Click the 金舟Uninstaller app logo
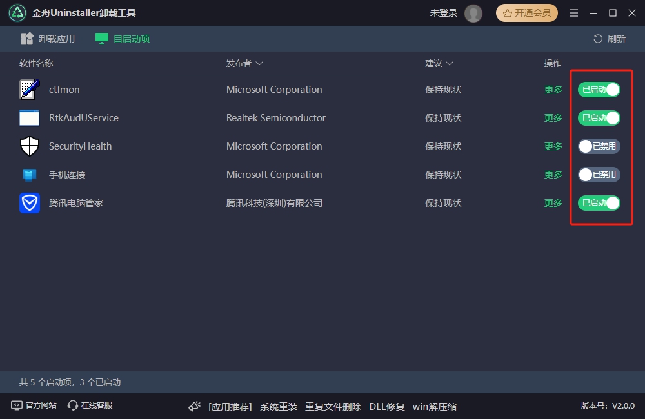645x419 pixels. pyautogui.click(x=17, y=13)
